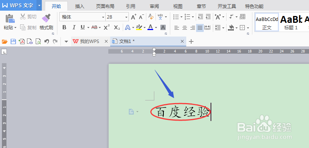Click the Paste (粘贴) clipboard icon
Image resolution: width=309 pixels, height=148 pixels.
coord(10,18)
